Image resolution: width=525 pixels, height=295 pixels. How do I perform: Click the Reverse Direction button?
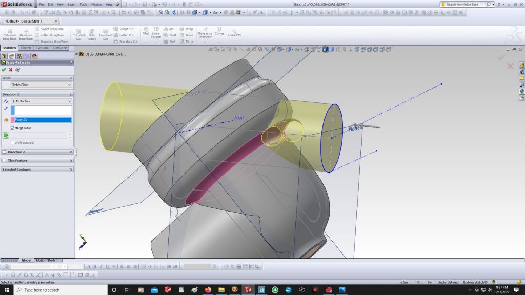(x=6, y=101)
